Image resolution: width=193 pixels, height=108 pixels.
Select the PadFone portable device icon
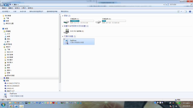[67, 42]
